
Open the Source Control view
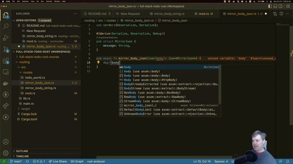5,49
